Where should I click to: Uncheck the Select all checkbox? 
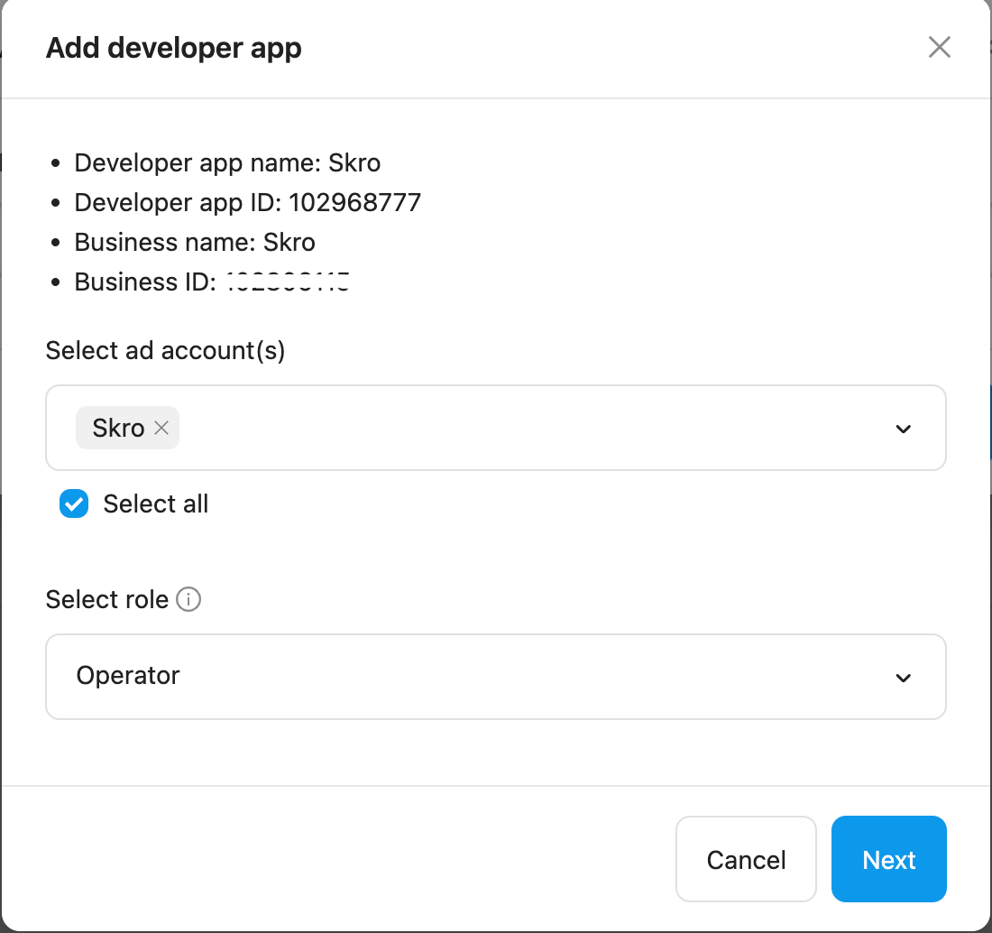click(x=74, y=503)
